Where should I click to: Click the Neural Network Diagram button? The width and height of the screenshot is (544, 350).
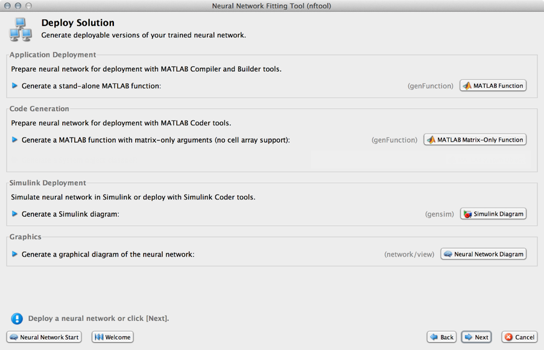483,254
